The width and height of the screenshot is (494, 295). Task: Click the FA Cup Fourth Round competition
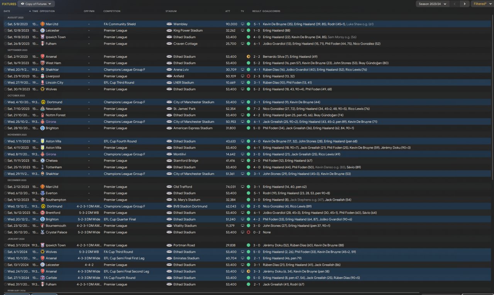(x=120, y=278)
